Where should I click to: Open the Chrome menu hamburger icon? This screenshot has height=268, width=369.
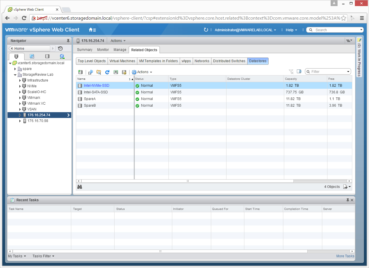(x=362, y=18)
